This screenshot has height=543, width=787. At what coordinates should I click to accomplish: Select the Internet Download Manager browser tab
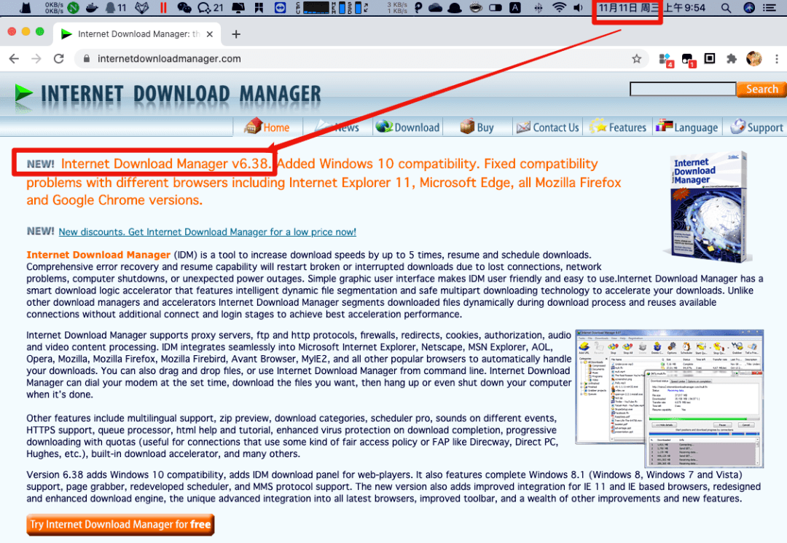click(136, 34)
